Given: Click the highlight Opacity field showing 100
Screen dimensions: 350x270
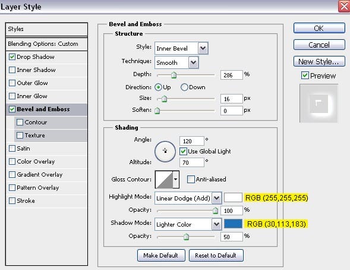Looking at the screenshot, I should click(232, 211).
